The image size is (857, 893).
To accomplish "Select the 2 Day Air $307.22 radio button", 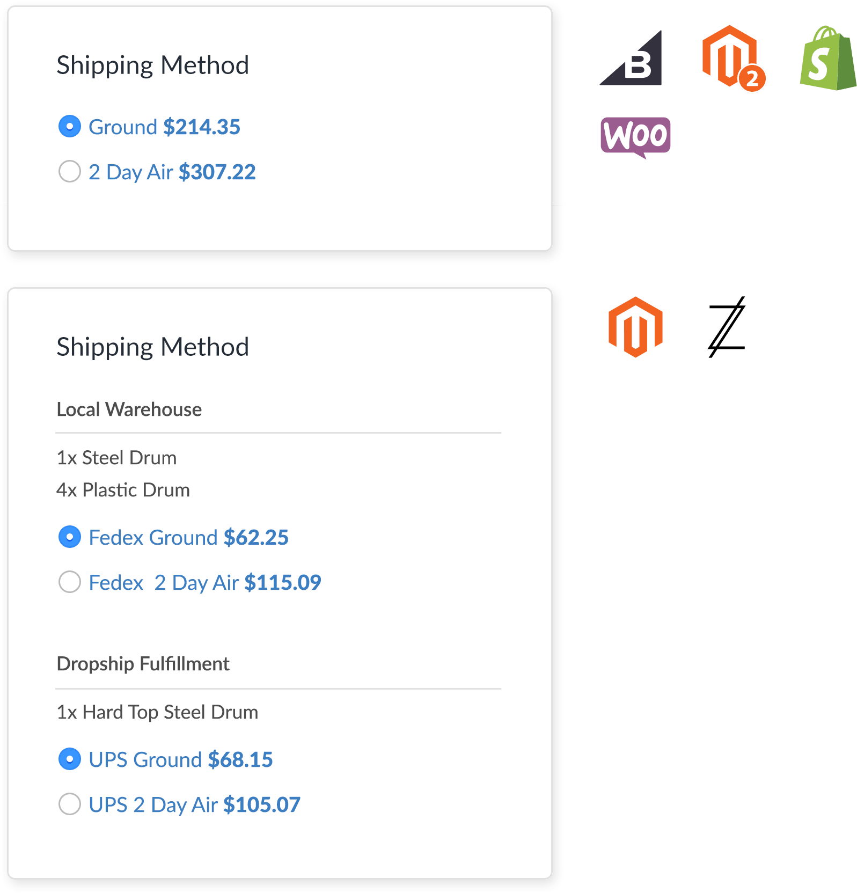I will (x=70, y=172).
